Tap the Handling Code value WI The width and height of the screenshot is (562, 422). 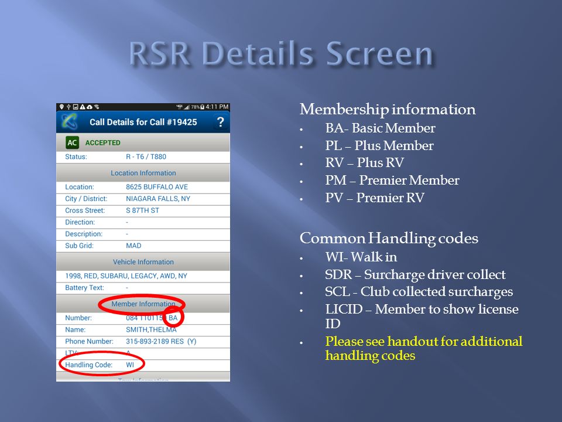[130, 365]
